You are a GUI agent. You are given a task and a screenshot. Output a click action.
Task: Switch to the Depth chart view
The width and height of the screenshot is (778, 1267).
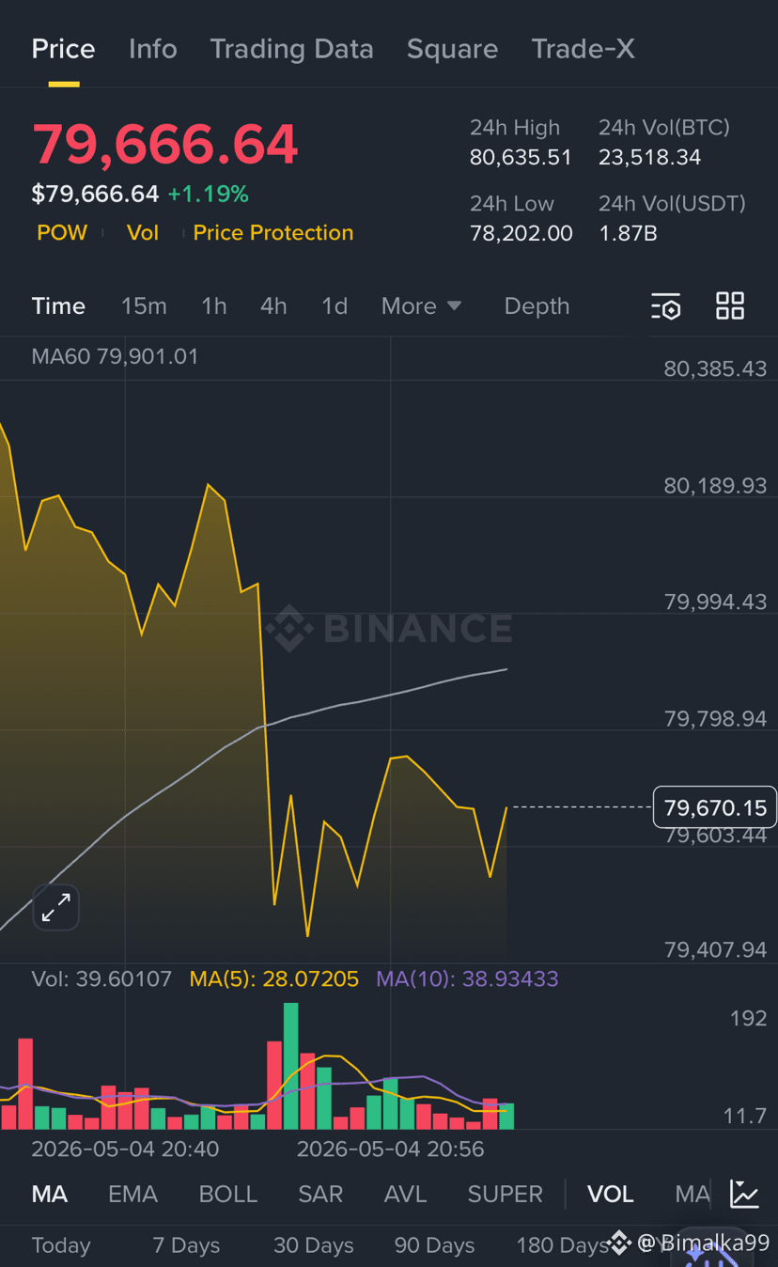(537, 306)
